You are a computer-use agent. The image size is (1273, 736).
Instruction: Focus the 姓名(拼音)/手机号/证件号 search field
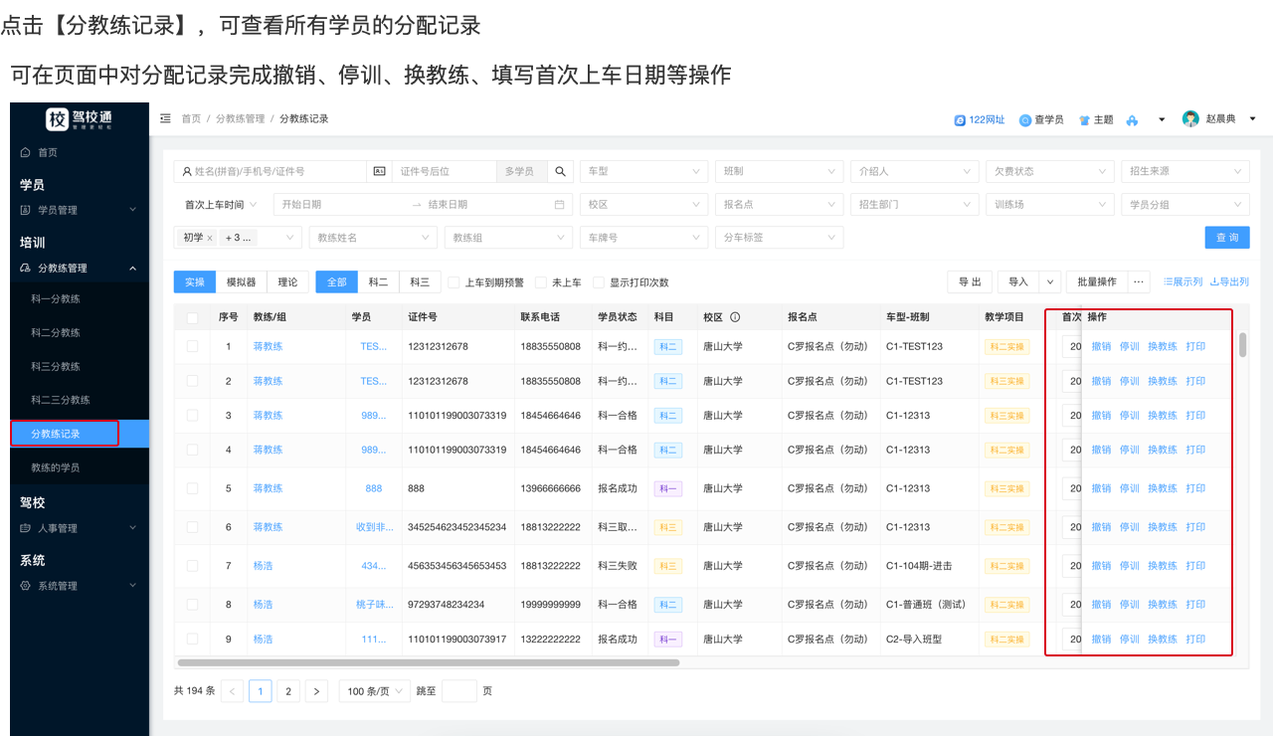tap(271, 171)
